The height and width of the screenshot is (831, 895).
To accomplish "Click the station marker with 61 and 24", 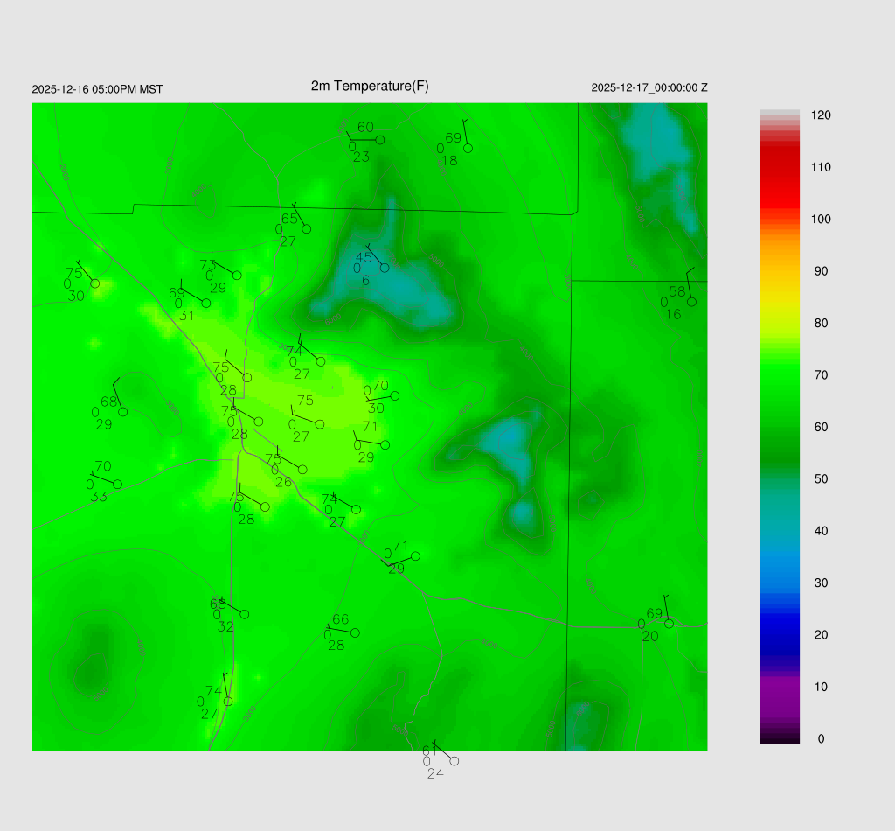I will pos(454,761).
